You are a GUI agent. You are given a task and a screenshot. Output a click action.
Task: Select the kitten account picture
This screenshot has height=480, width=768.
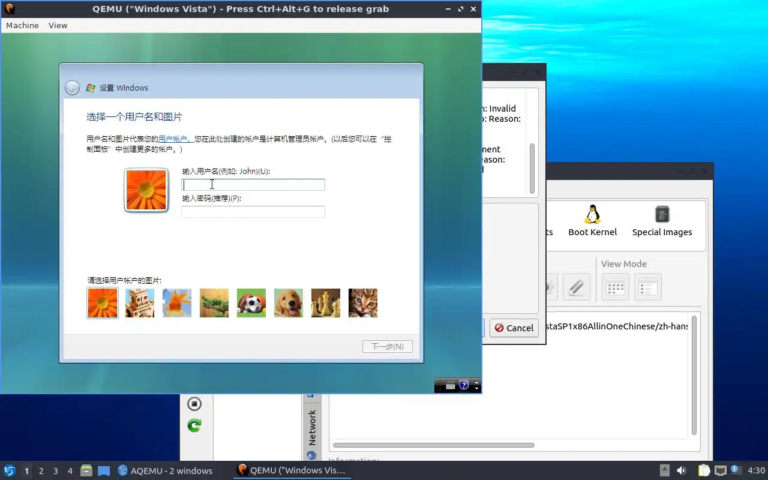pos(363,303)
